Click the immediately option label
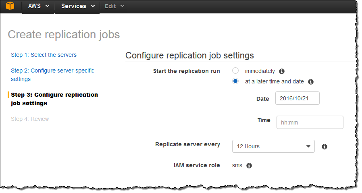The image size is (362, 193). [x=260, y=71]
